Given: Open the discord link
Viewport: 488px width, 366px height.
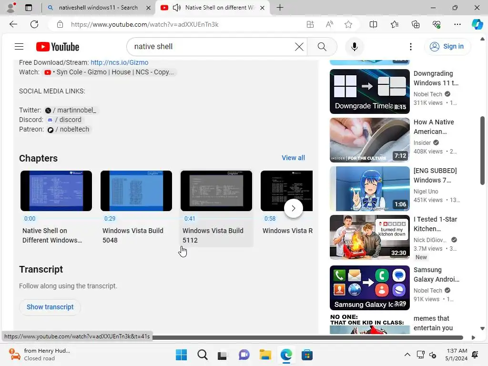Looking at the screenshot, I should click(64, 120).
